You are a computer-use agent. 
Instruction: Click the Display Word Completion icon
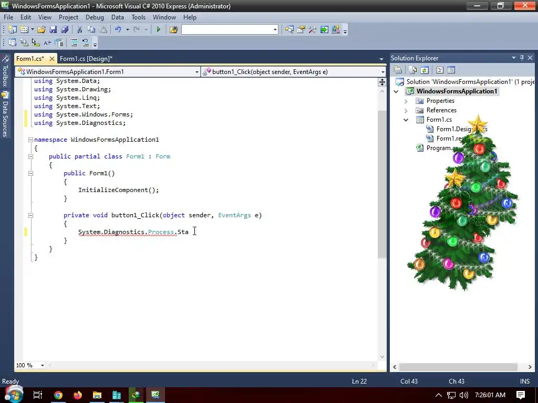pos(47,43)
